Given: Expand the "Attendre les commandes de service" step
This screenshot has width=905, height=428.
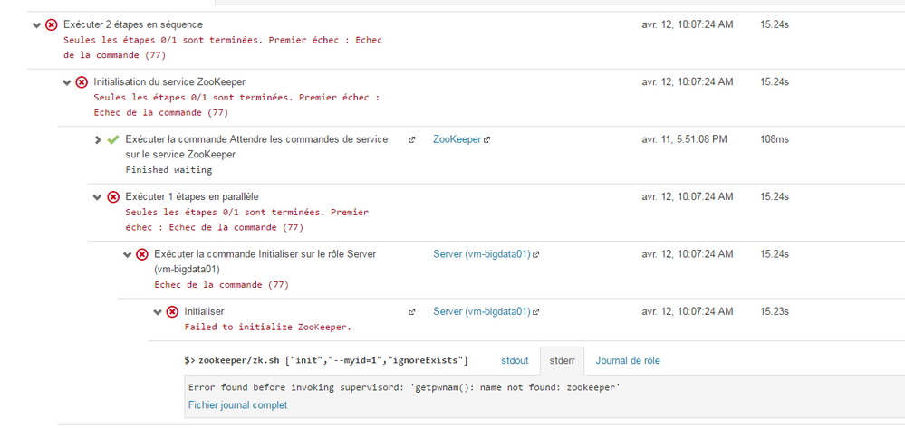Looking at the screenshot, I should pyautogui.click(x=98, y=139).
